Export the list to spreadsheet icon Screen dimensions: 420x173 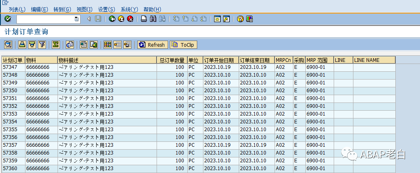pos(84,45)
